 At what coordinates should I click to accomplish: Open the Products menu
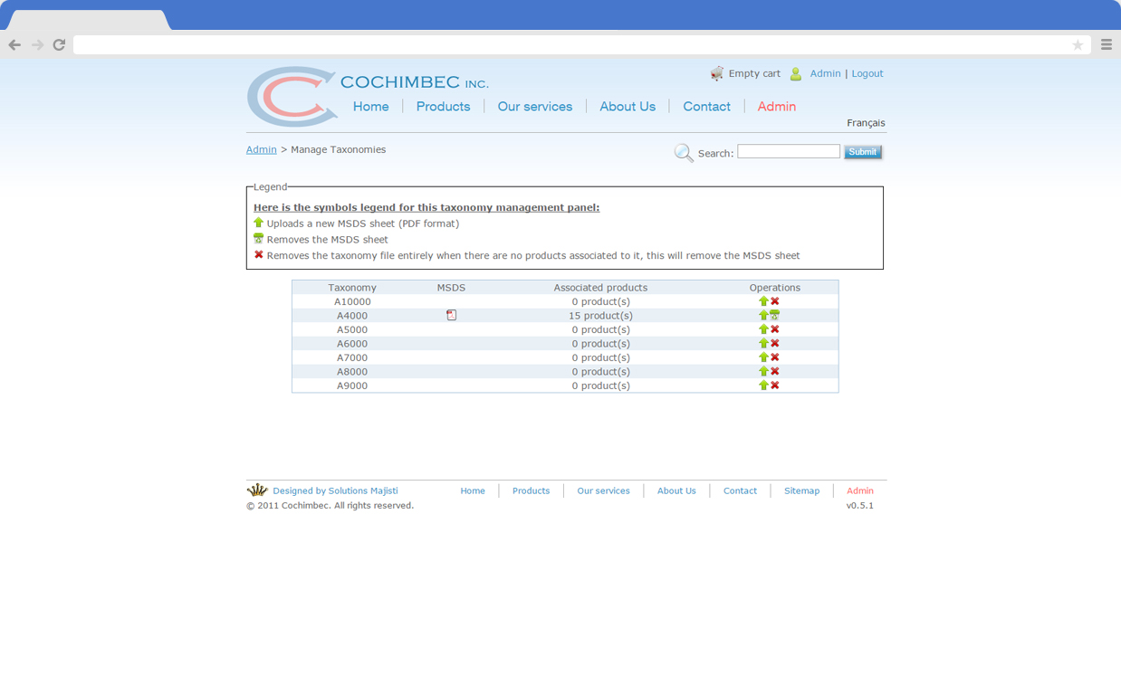[x=443, y=106]
